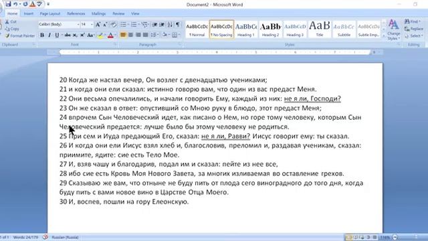
Task: Center-align the paragraph text
Action: click(x=131, y=35)
